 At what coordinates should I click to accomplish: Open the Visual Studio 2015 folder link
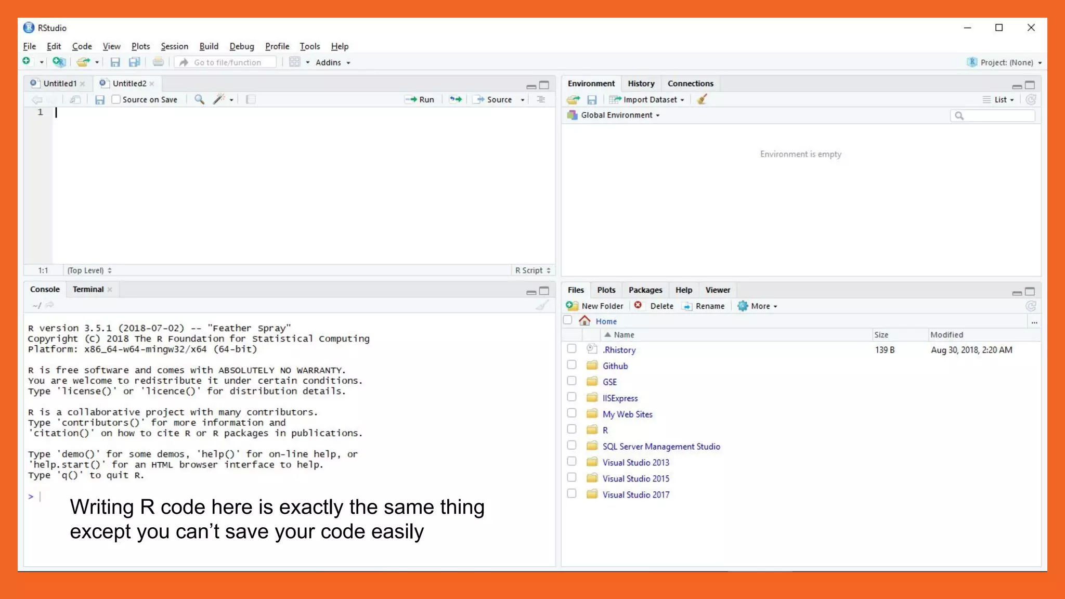pyautogui.click(x=635, y=478)
